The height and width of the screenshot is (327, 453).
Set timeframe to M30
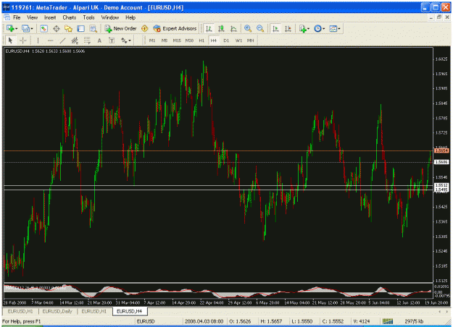[x=189, y=41]
